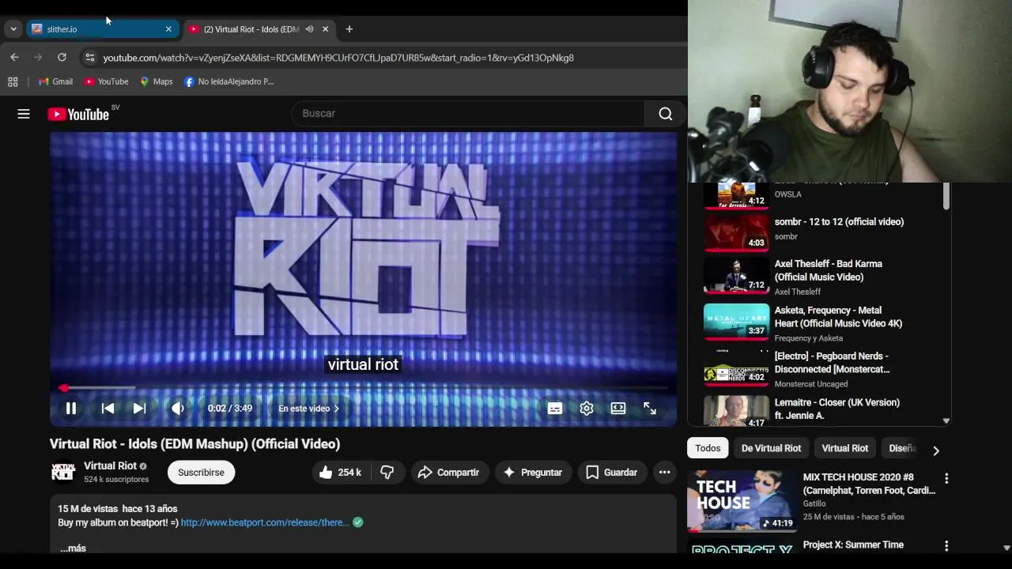Switch to the slither.io tab
The width and height of the screenshot is (1012, 569).
(x=102, y=29)
